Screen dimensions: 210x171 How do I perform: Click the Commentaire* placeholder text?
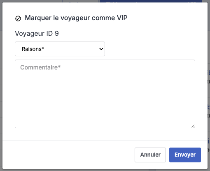point(40,67)
